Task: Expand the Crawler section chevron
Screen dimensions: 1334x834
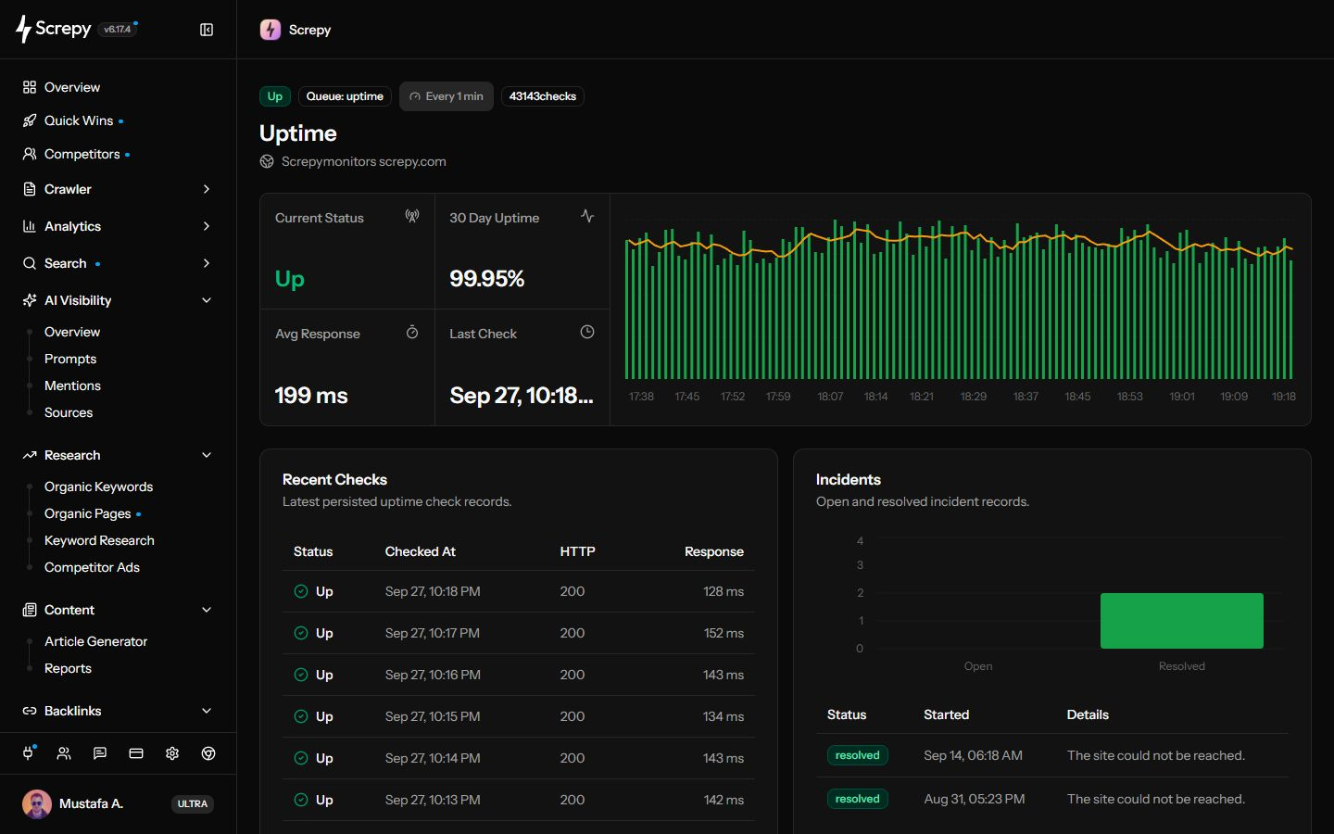Action: [207, 189]
